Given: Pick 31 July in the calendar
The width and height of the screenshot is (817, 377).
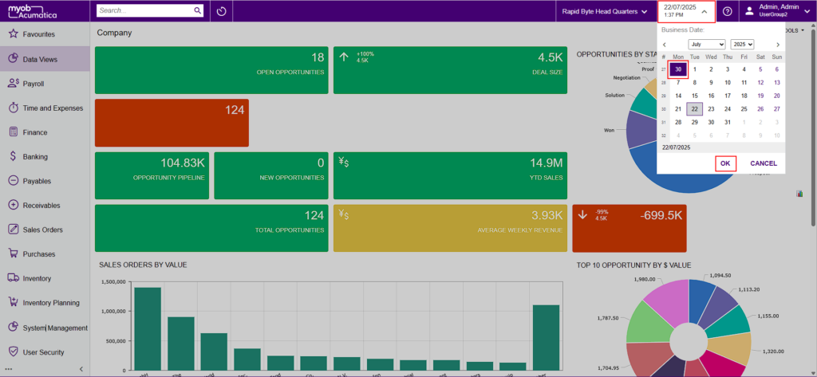Looking at the screenshot, I should coord(728,123).
